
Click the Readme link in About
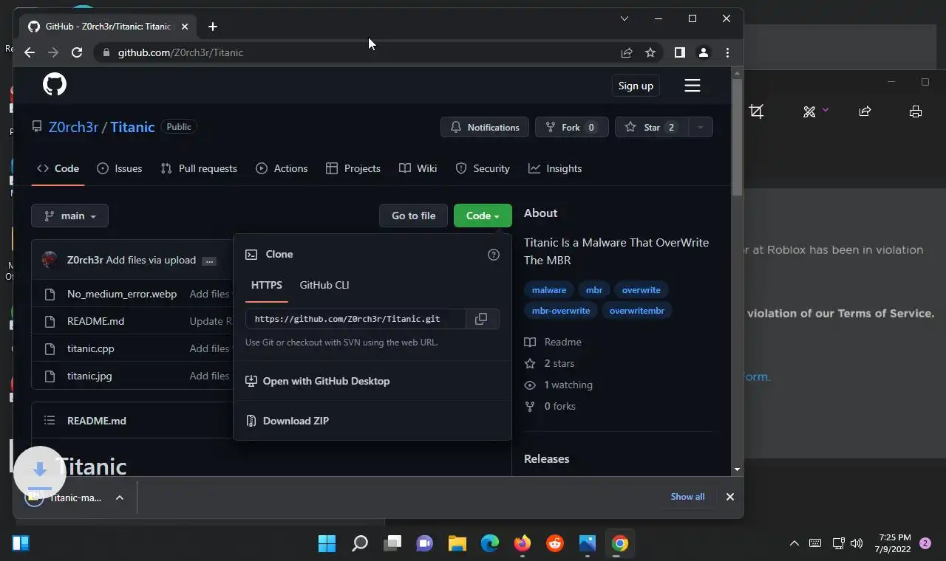(553, 342)
